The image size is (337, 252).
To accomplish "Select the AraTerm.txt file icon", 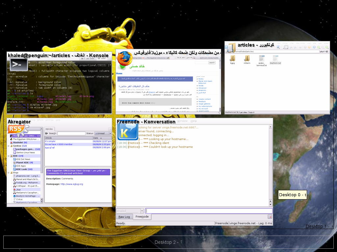I will pos(275,59).
